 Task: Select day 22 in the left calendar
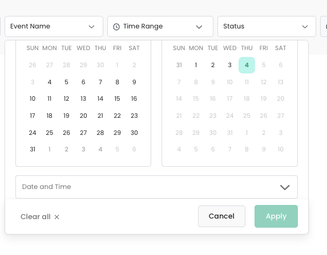pyautogui.click(x=117, y=116)
